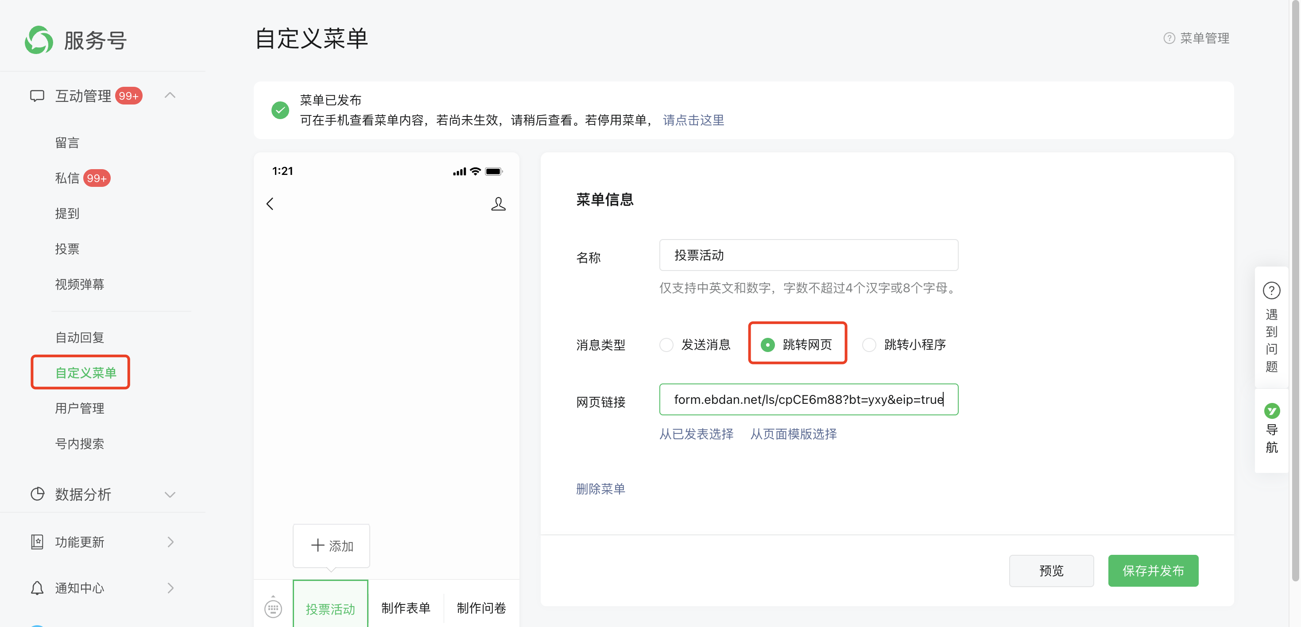Open the 遇到问题 help icon on right

point(1271,291)
